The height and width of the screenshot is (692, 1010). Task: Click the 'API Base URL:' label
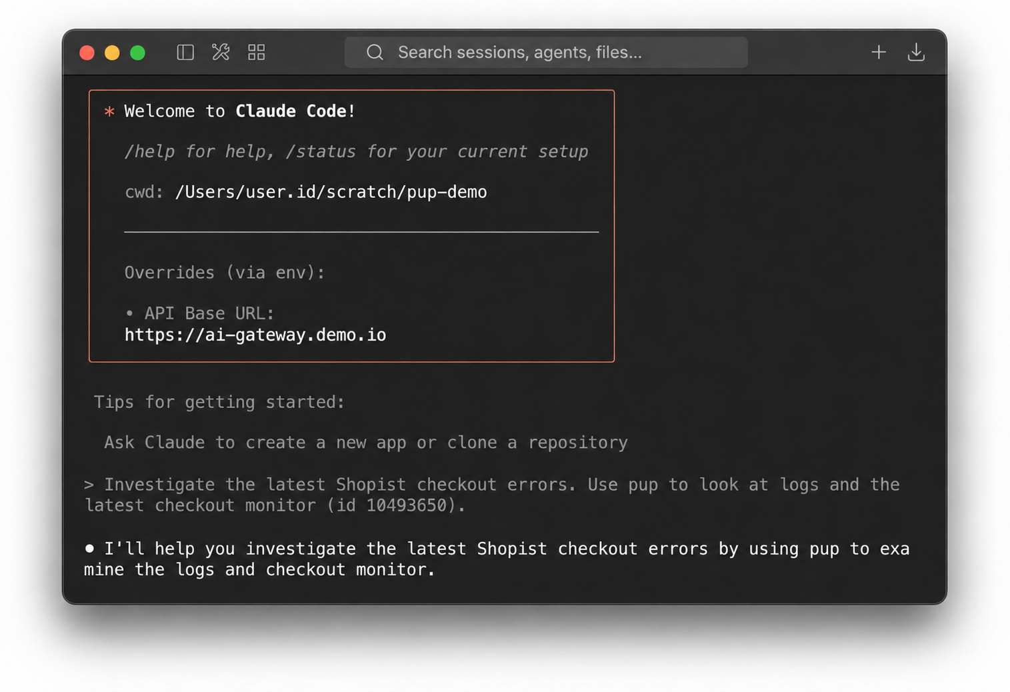click(x=209, y=313)
